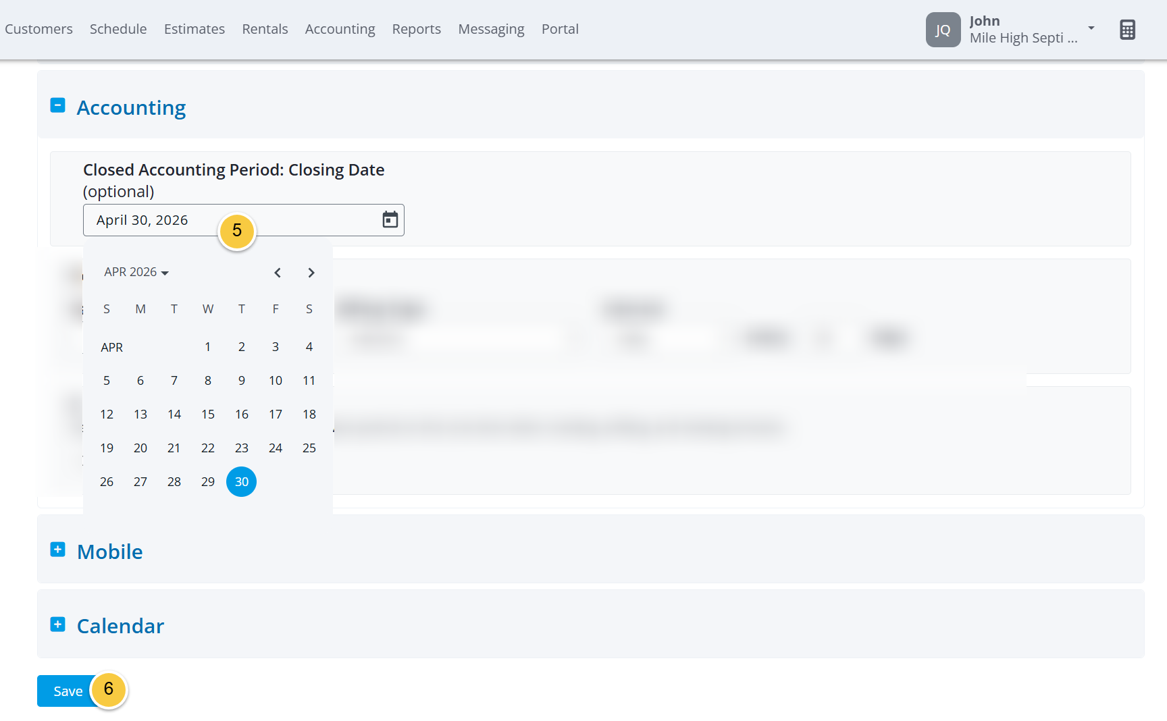Select April 21 in the calendar
The height and width of the screenshot is (721, 1167).
coord(174,448)
